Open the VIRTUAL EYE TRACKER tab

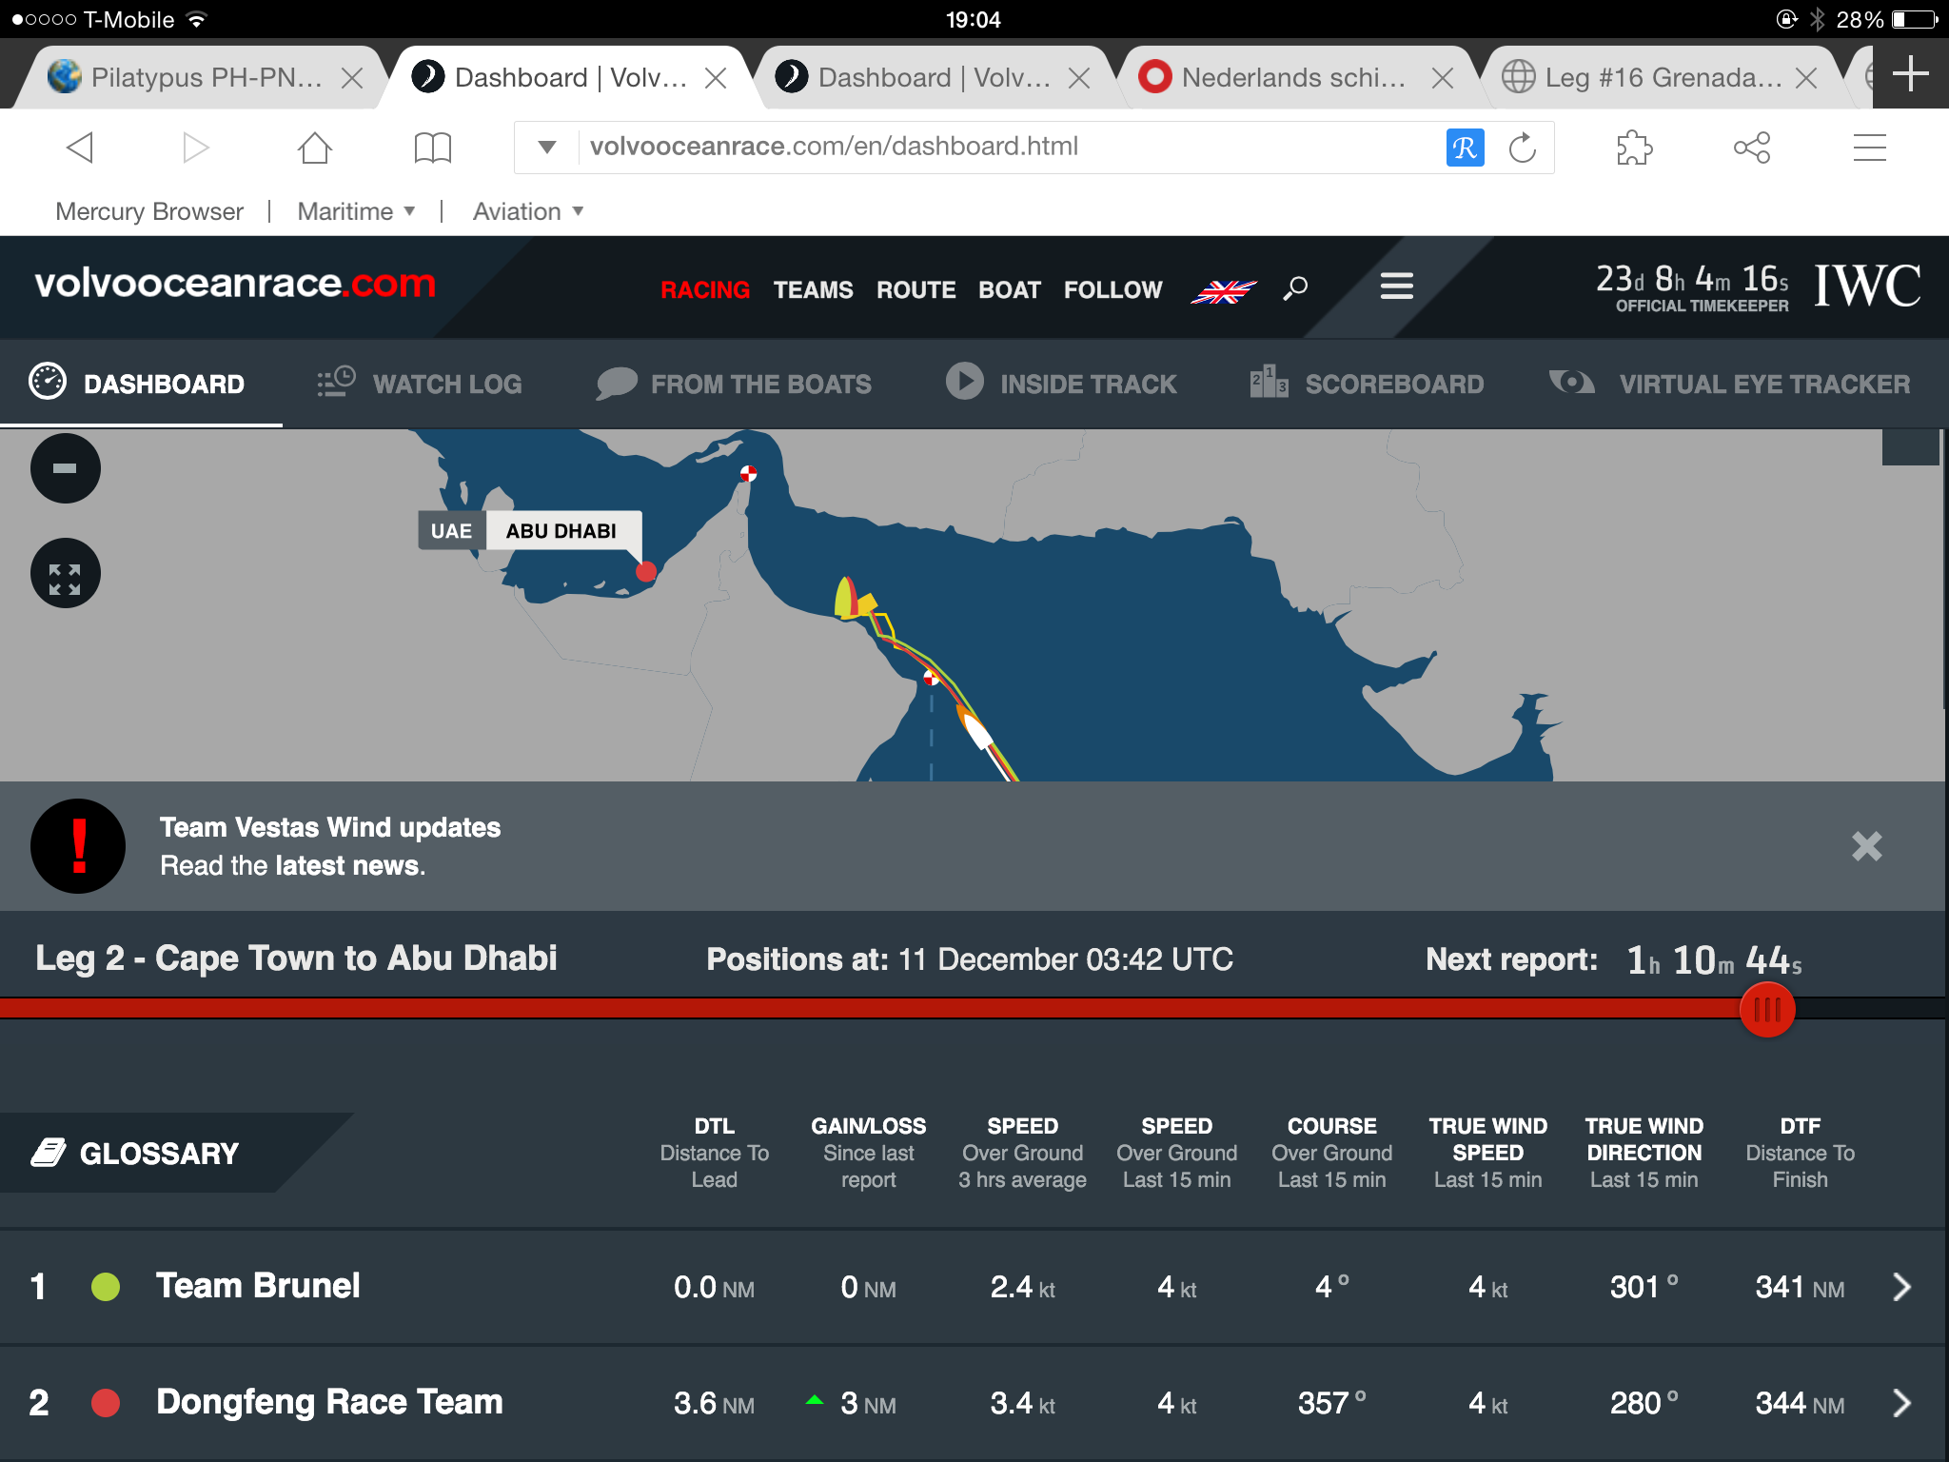pyautogui.click(x=1729, y=384)
